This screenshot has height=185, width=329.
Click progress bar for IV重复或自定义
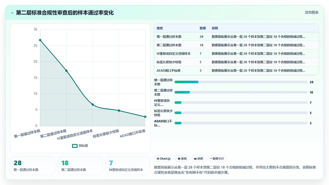pos(241,103)
